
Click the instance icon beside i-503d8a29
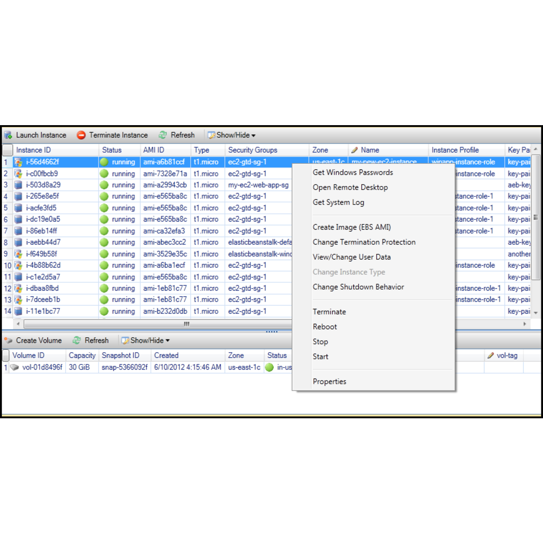18,185
